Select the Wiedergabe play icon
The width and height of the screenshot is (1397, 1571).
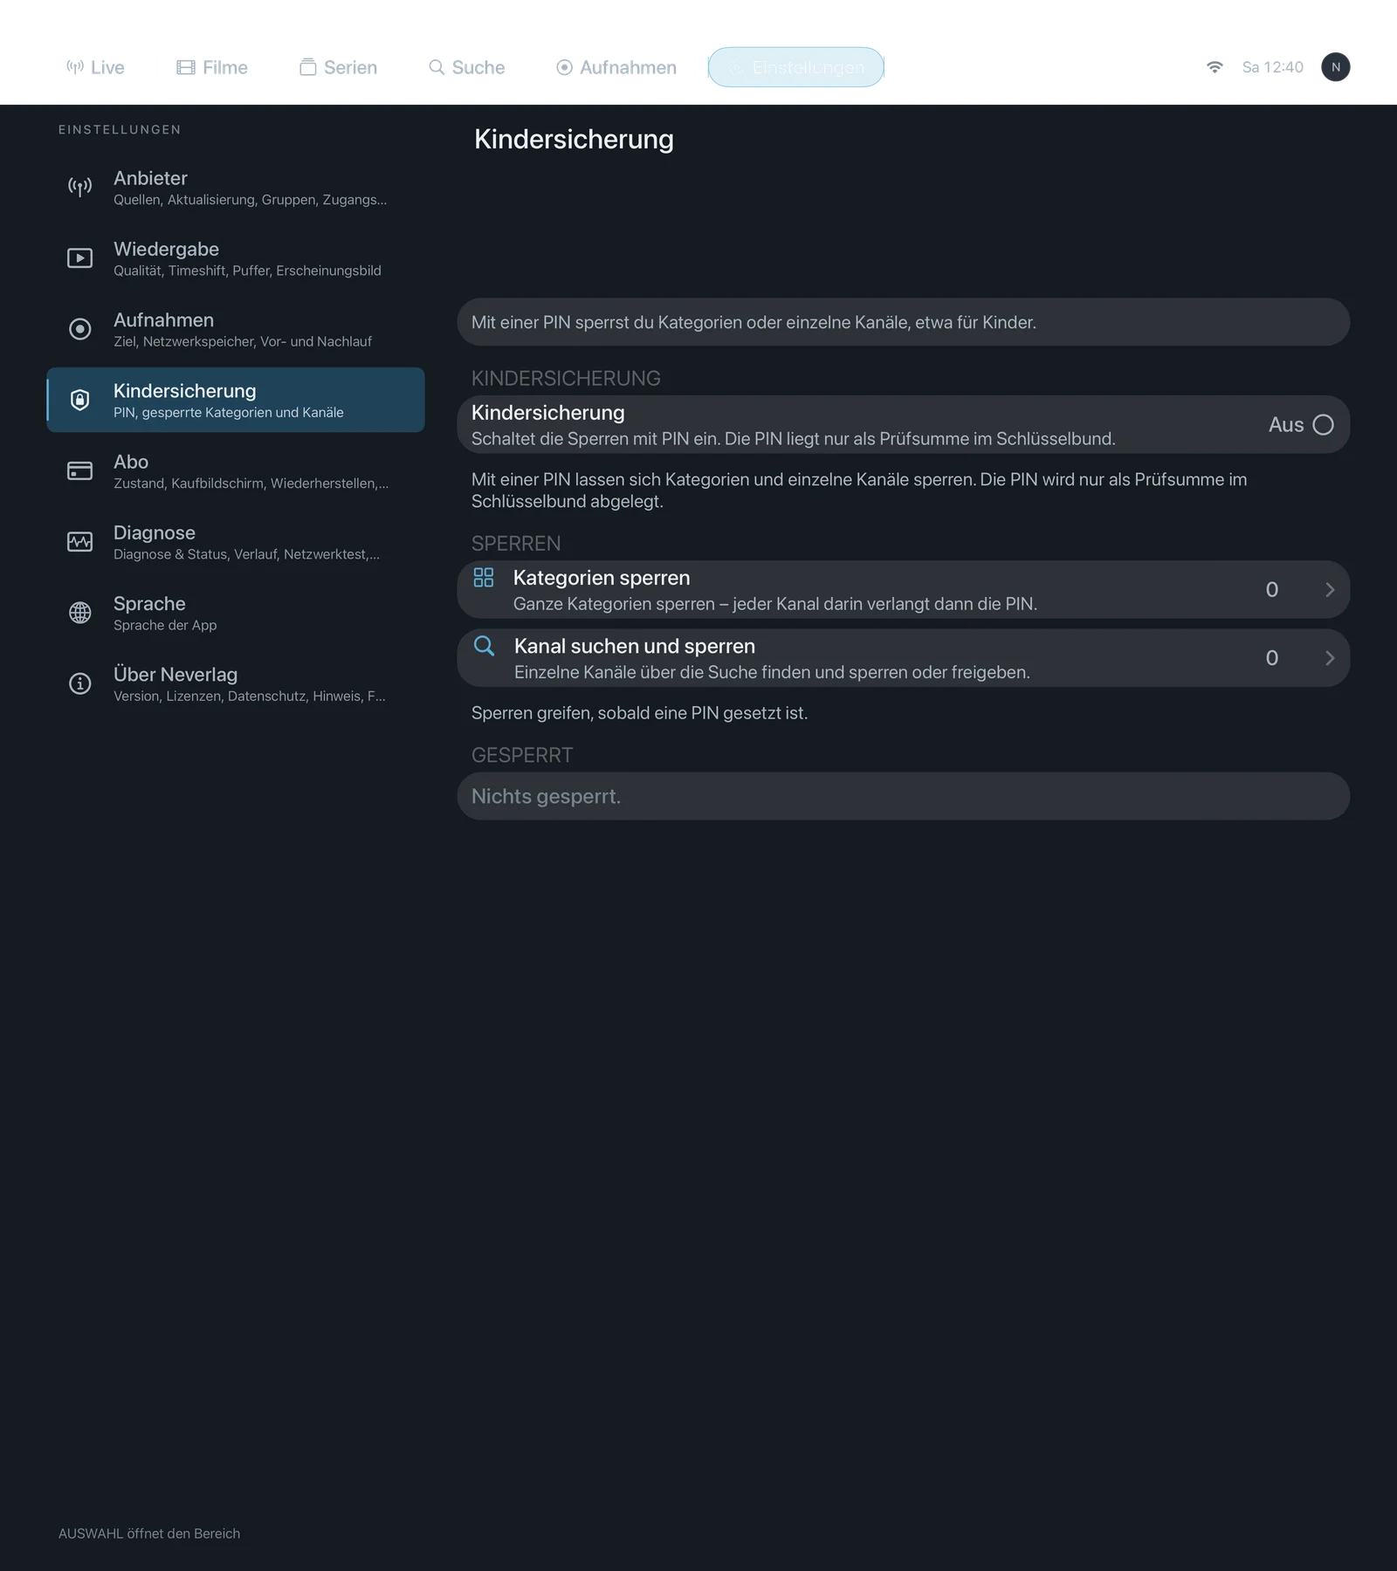pos(79,258)
